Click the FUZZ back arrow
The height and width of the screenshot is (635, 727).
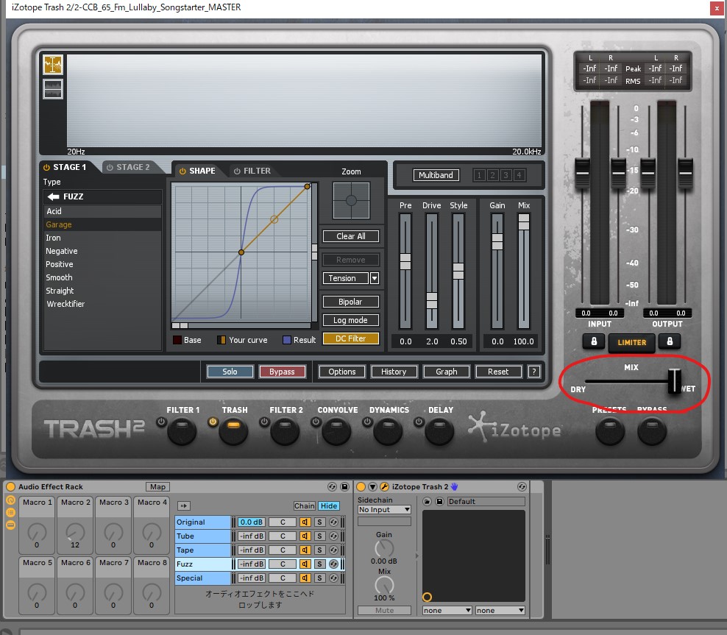53,196
